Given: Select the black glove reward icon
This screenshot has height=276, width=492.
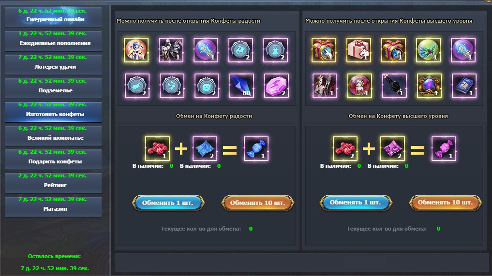Looking at the screenshot, I should [394, 86].
